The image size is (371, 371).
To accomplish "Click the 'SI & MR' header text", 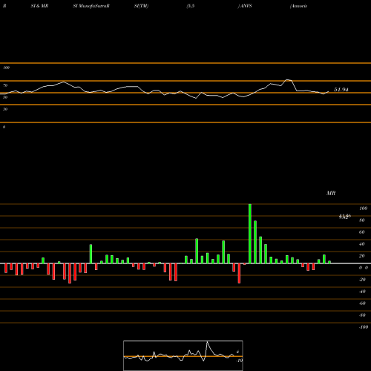I will 39,6.
